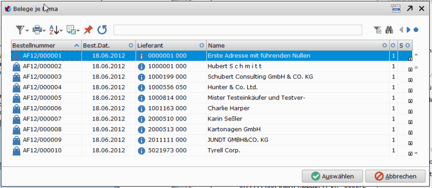Open search via binoculars icon
The width and height of the screenshot is (432, 188).
(389, 30)
